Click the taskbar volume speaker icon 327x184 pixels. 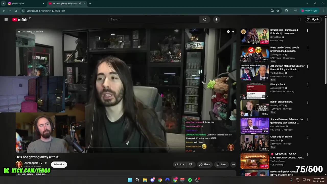308,180
